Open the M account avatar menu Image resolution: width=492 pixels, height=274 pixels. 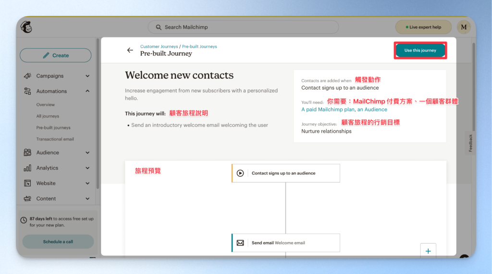[x=464, y=27]
